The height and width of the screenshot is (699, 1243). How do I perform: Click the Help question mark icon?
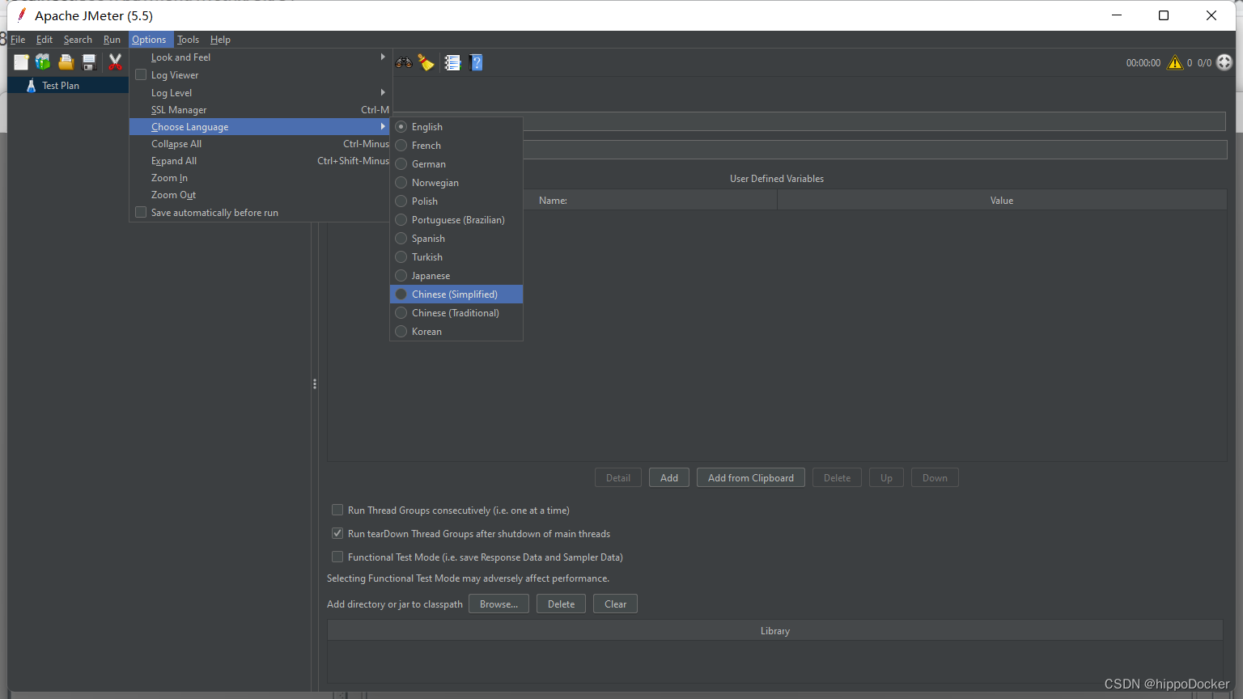[x=476, y=62]
